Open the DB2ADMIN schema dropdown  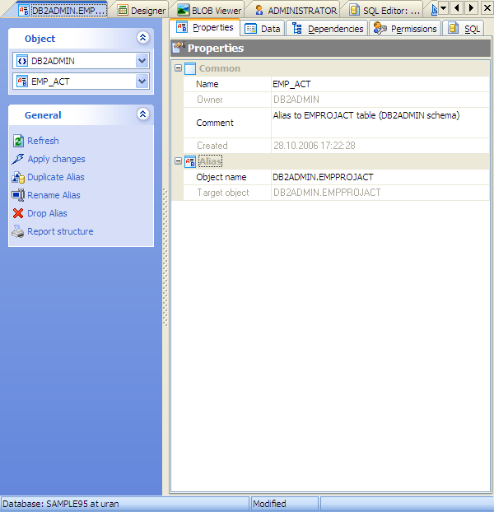[x=142, y=61]
